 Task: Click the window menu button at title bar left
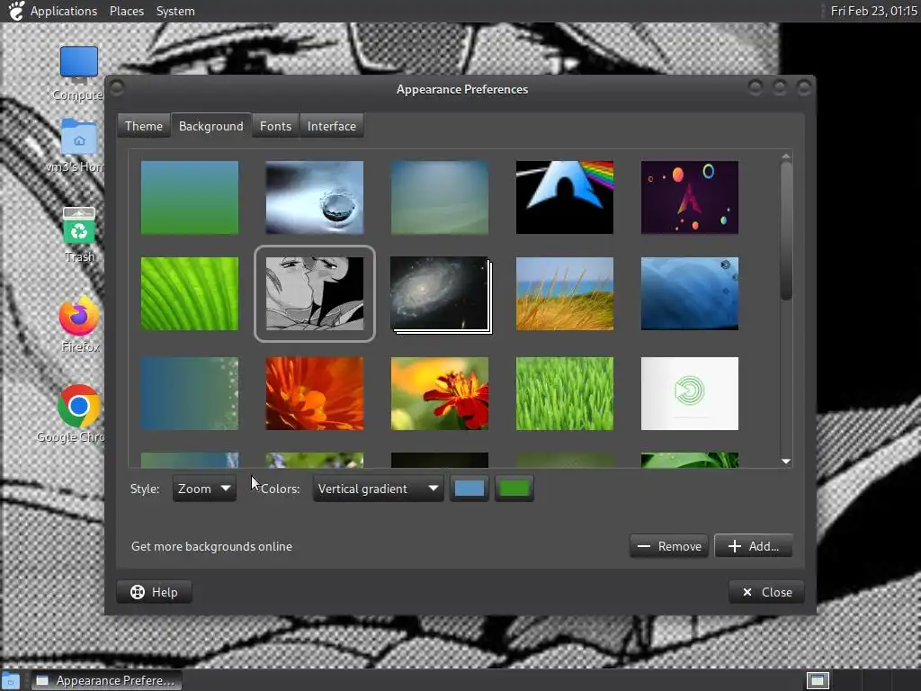coord(117,88)
